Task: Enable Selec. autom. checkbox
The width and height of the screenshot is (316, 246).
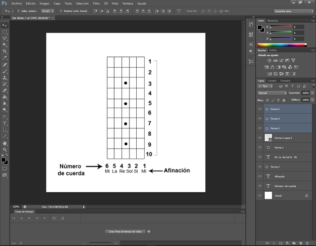Action: pos(19,11)
